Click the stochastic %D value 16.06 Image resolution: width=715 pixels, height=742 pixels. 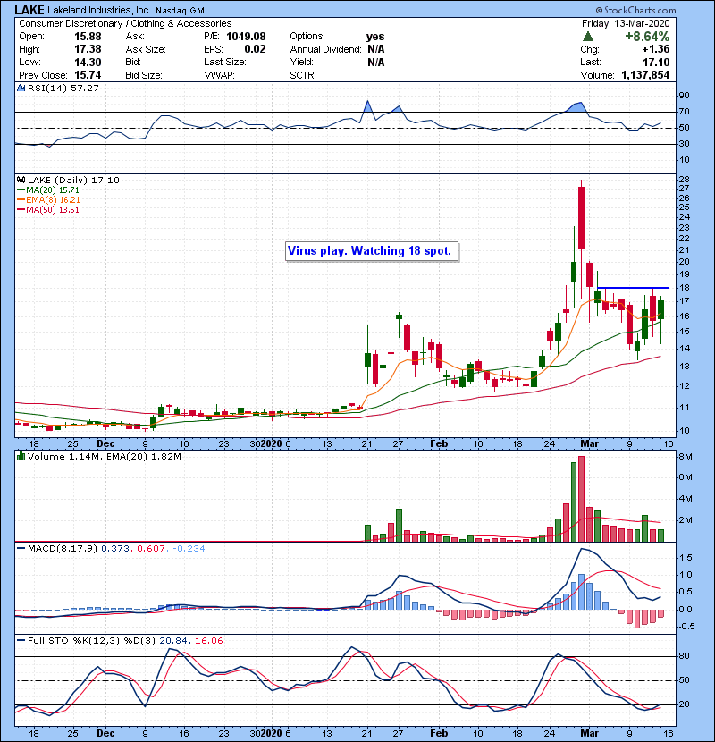pyautogui.click(x=208, y=641)
